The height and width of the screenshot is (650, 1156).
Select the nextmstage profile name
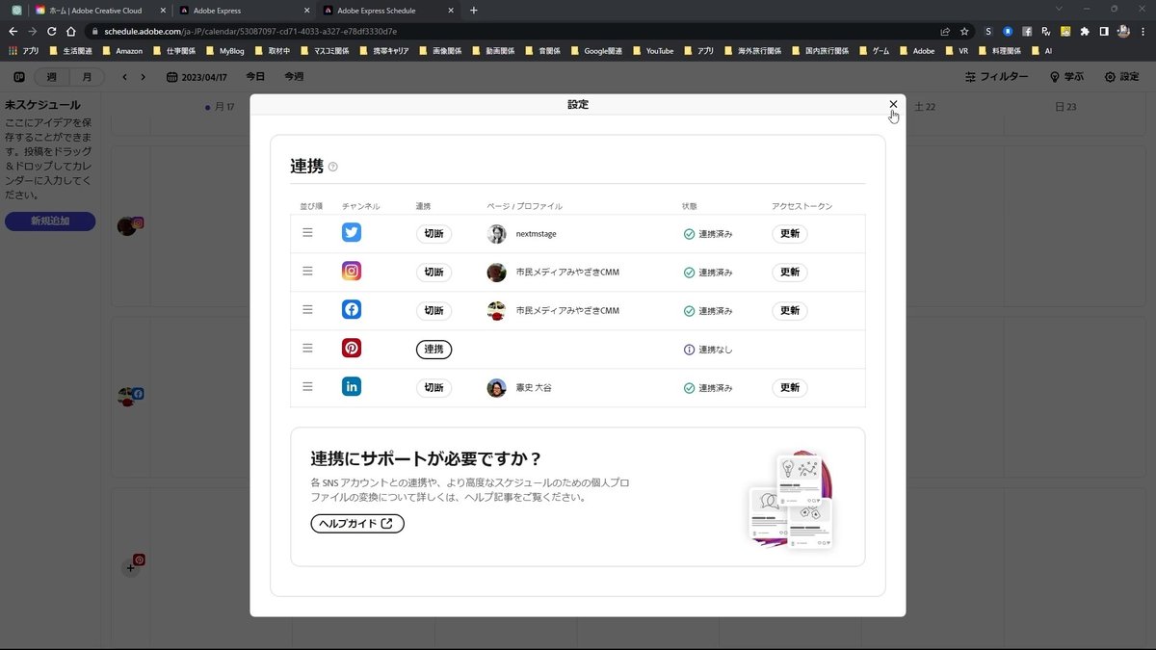[536, 234]
